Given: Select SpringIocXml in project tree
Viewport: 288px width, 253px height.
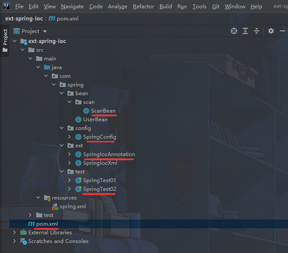Looking at the screenshot, I should (100, 163).
